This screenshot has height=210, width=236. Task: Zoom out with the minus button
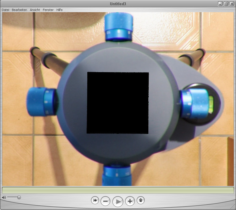click(x=106, y=201)
